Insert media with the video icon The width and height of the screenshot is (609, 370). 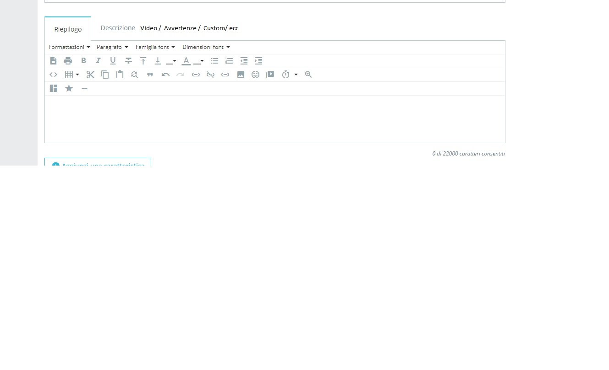click(x=270, y=75)
